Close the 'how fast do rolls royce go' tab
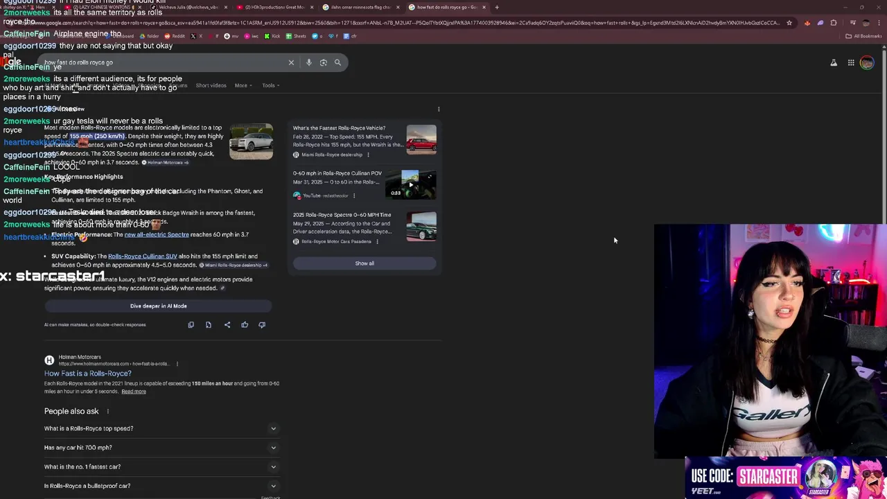The image size is (887, 499). point(484,7)
